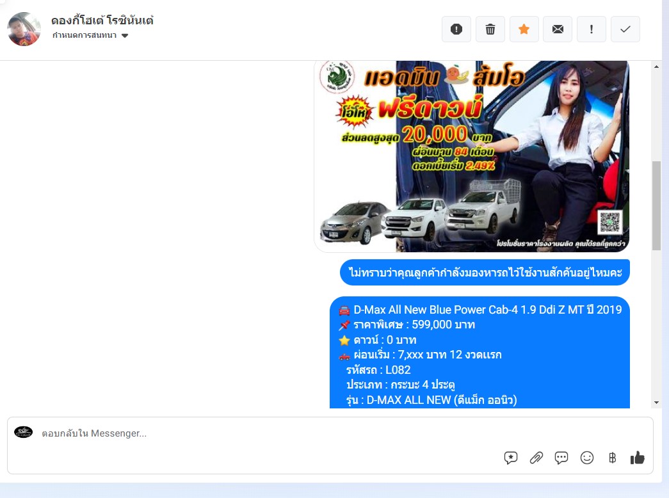Toggle the orange star follow-up marker
This screenshot has height=498, width=669.
click(x=524, y=29)
